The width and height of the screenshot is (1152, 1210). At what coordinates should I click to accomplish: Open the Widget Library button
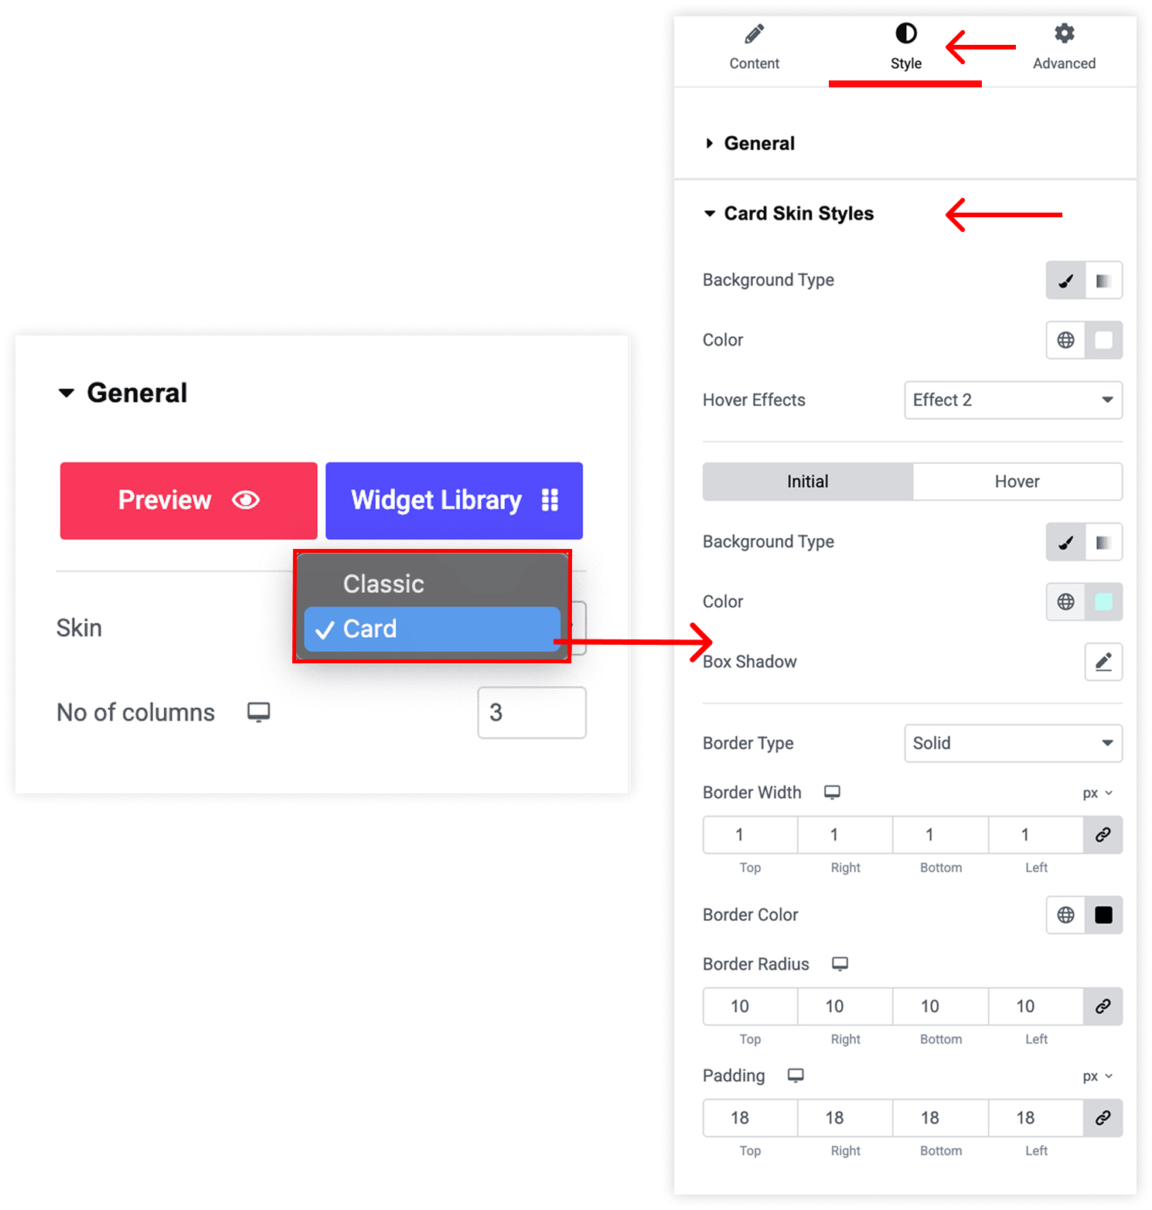[454, 501]
